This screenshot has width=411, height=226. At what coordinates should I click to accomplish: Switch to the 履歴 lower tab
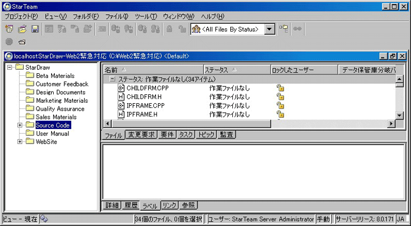(x=131, y=205)
